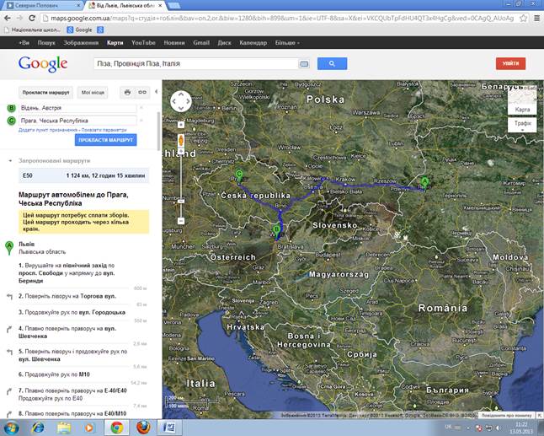Viewport: 544px width, 436px height.
Task: Open Новини in Google bar
Action: 174,43
